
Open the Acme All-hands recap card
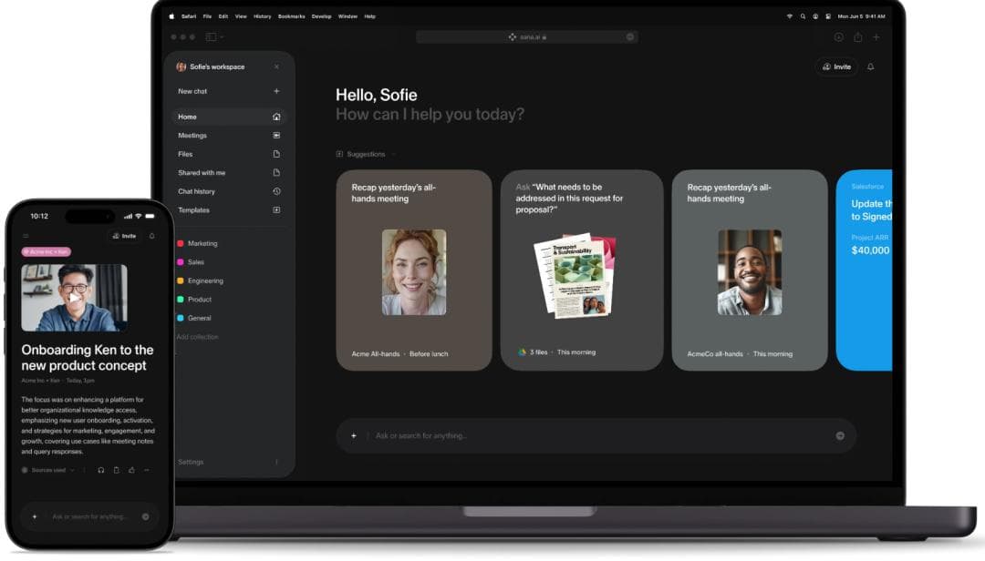click(414, 270)
